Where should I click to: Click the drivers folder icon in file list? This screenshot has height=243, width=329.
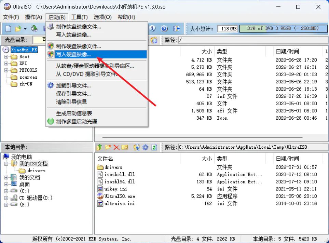tap(100, 167)
